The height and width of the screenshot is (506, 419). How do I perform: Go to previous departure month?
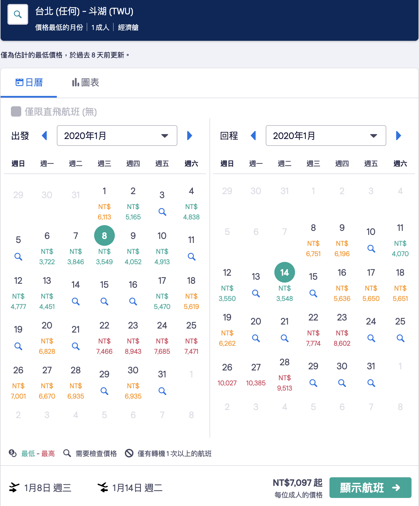pyautogui.click(x=44, y=136)
